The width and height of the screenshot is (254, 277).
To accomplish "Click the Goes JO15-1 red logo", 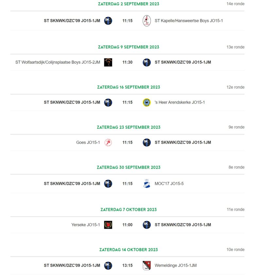I will point(108,142).
